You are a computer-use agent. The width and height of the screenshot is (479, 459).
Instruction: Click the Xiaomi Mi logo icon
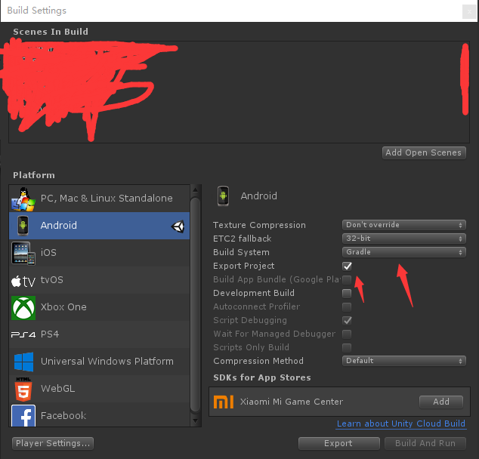tap(224, 402)
